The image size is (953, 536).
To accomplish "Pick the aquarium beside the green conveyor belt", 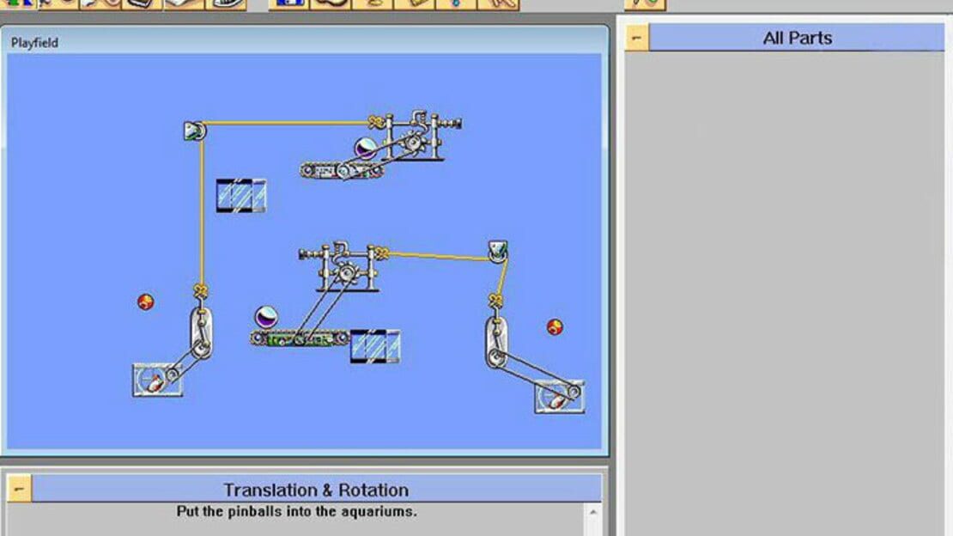I will [x=375, y=346].
